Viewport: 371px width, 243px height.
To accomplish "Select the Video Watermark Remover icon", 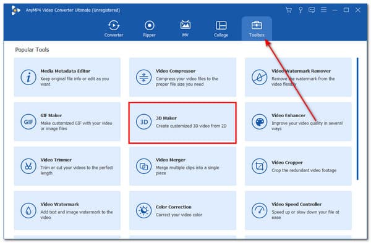I will point(259,77).
